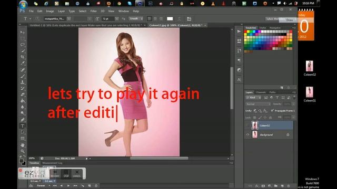Viewport: 337px width, 189px height.
Task: Open the workspace switcher dropdown
Action: tap(281, 19)
